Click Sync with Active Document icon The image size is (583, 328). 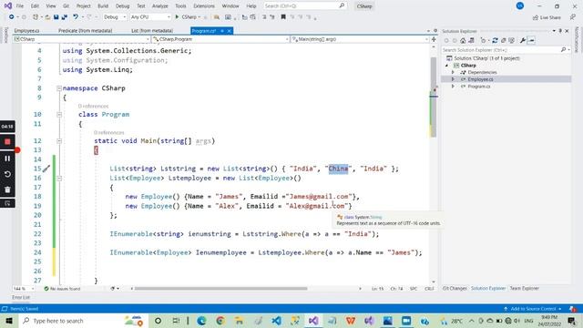pyautogui.click(x=495, y=40)
